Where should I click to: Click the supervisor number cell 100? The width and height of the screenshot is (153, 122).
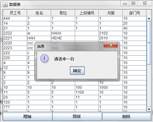tap(87, 87)
